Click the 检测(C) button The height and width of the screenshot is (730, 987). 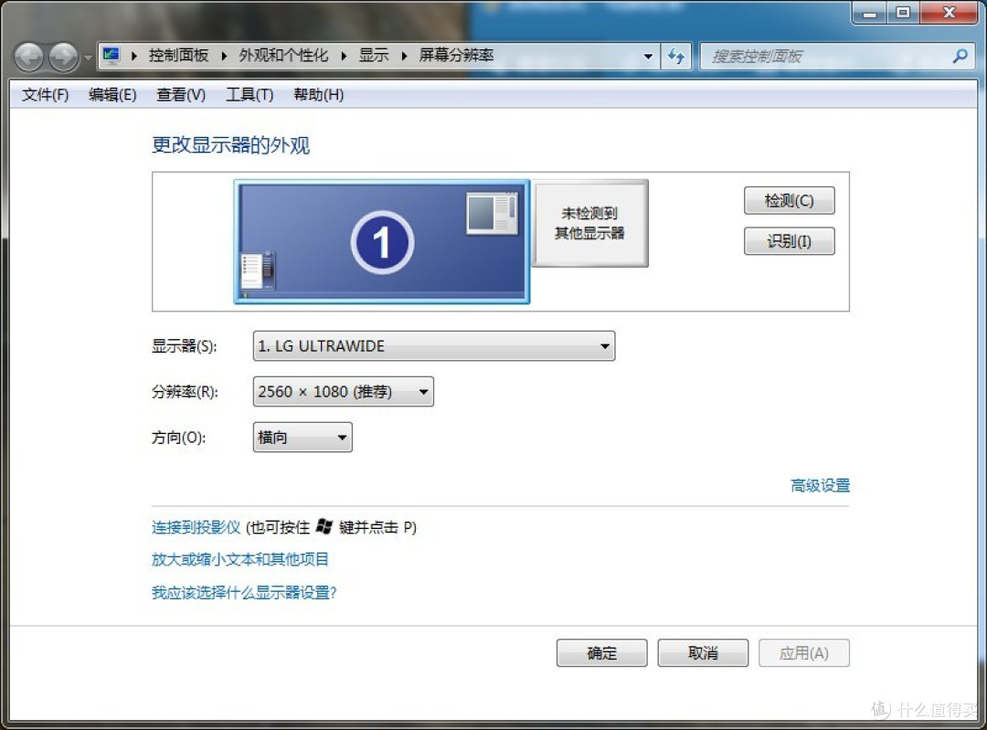790,201
